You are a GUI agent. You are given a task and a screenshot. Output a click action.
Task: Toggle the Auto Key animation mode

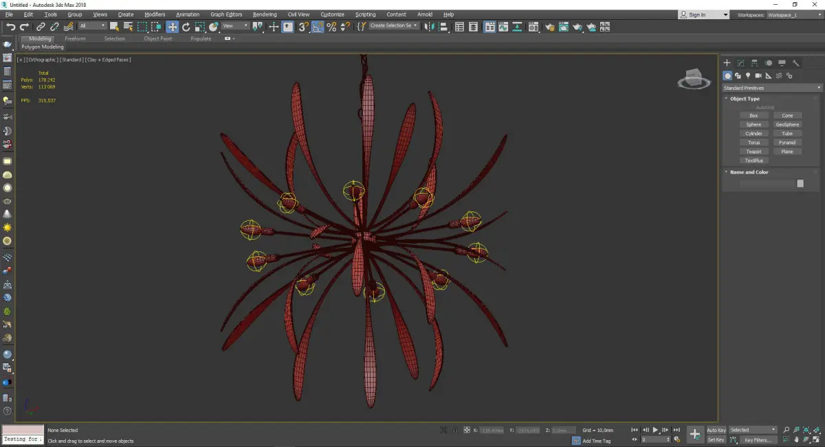[x=716, y=430]
